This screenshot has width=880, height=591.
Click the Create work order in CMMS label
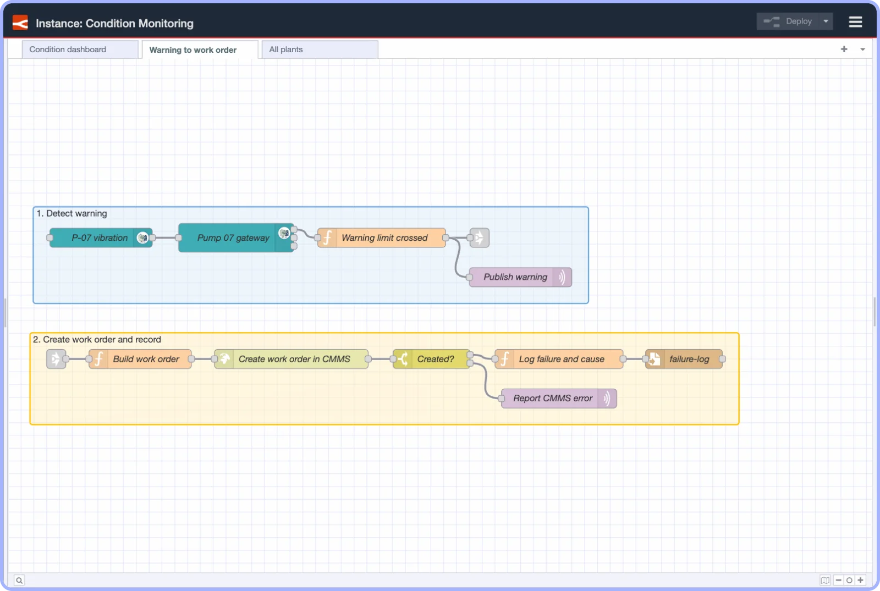point(294,359)
